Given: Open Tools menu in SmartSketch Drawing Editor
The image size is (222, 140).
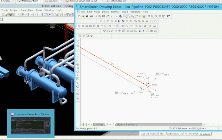Looking at the screenshot, I should 125,12.
